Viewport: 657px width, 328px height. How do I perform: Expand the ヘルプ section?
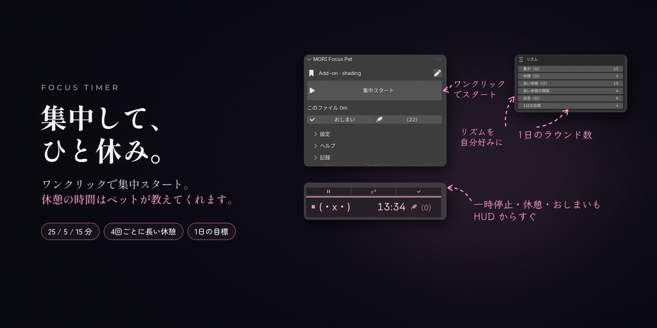point(324,146)
